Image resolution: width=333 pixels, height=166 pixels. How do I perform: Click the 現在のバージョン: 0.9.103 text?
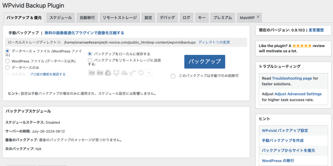coord(282,30)
